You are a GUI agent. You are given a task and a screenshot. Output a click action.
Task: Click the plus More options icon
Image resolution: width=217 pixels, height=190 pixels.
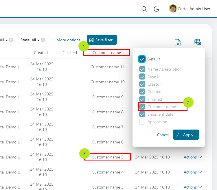tap(53, 40)
